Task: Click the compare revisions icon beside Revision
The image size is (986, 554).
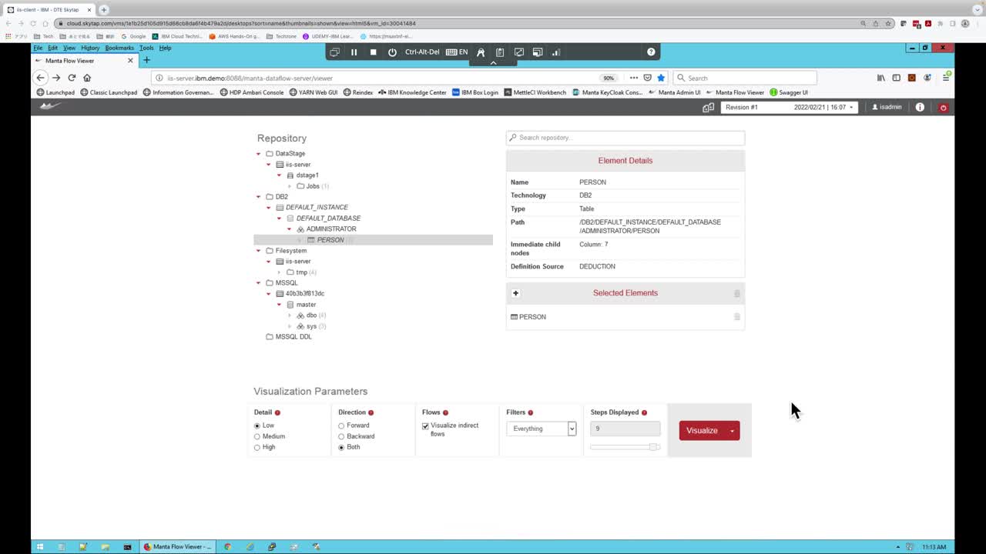Action: pos(709,107)
